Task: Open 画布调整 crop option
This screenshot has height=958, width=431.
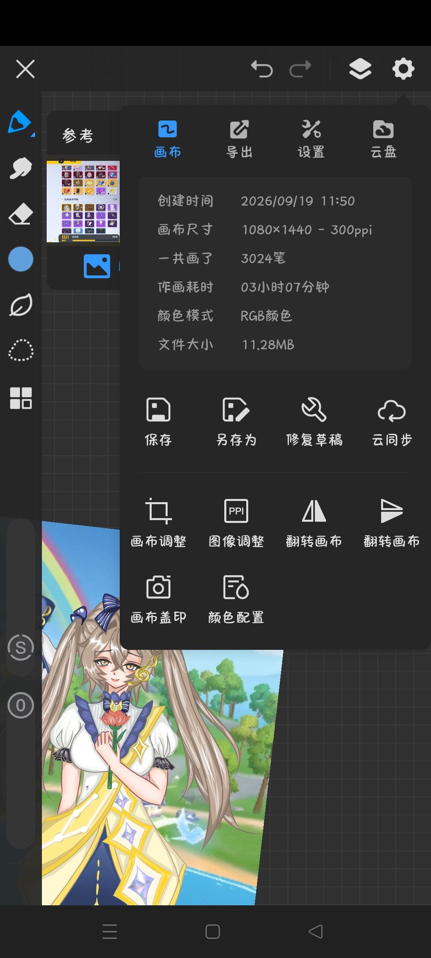Action: pos(158,523)
